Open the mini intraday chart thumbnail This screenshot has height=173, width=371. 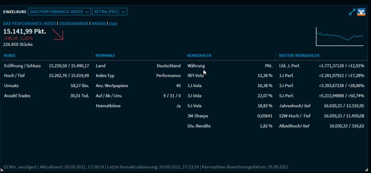click(x=340, y=37)
